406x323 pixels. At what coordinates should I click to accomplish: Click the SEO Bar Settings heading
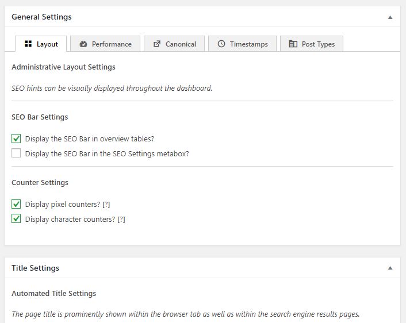point(40,117)
